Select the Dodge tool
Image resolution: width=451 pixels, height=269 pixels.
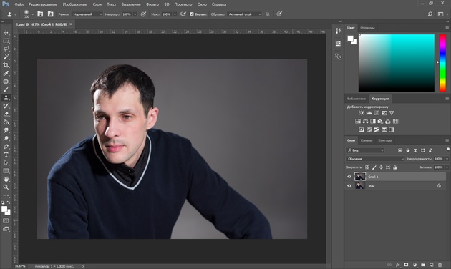[6, 138]
